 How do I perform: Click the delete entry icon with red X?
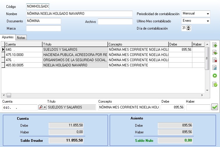coord(215,60)
